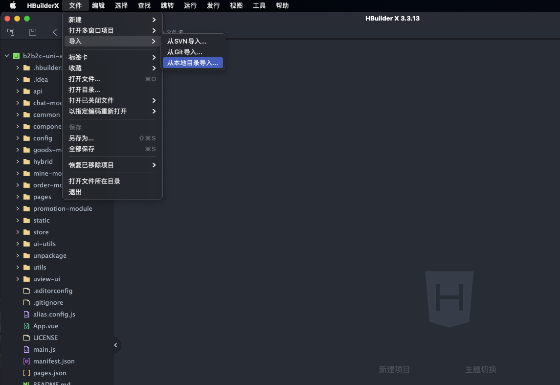Choose 从SVN导入... from the import submenu
Image resolution: width=560 pixels, height=385 pixels.
pyautogui.click(x=193, y=42)
